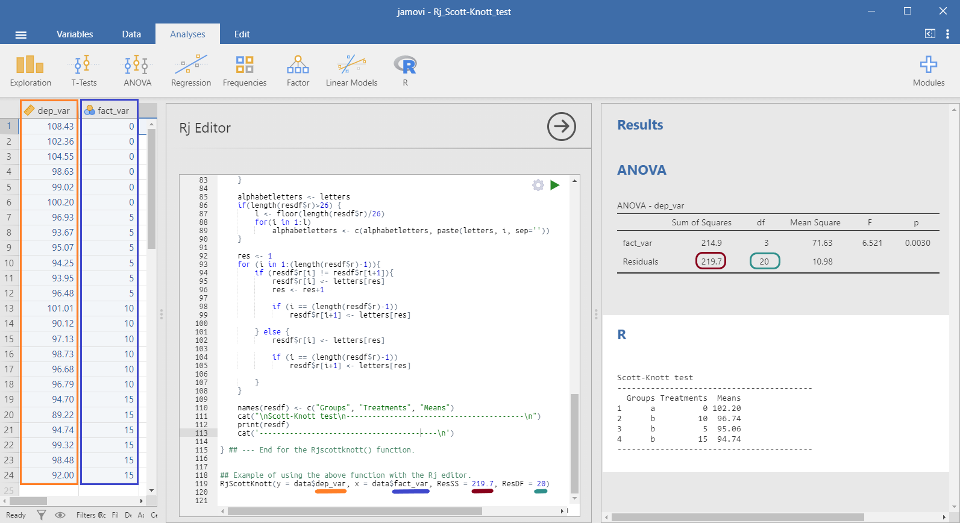This screenshot has height=523, width=960.
Task: Click the code editor vertical scrollbar thumb
Action: click(574, 443)
